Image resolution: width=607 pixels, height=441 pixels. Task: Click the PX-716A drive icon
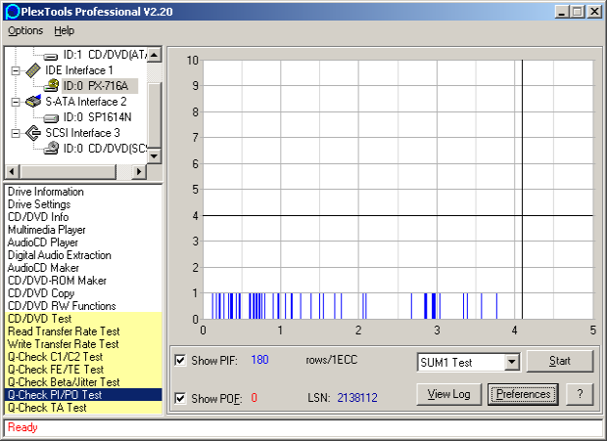51,86
